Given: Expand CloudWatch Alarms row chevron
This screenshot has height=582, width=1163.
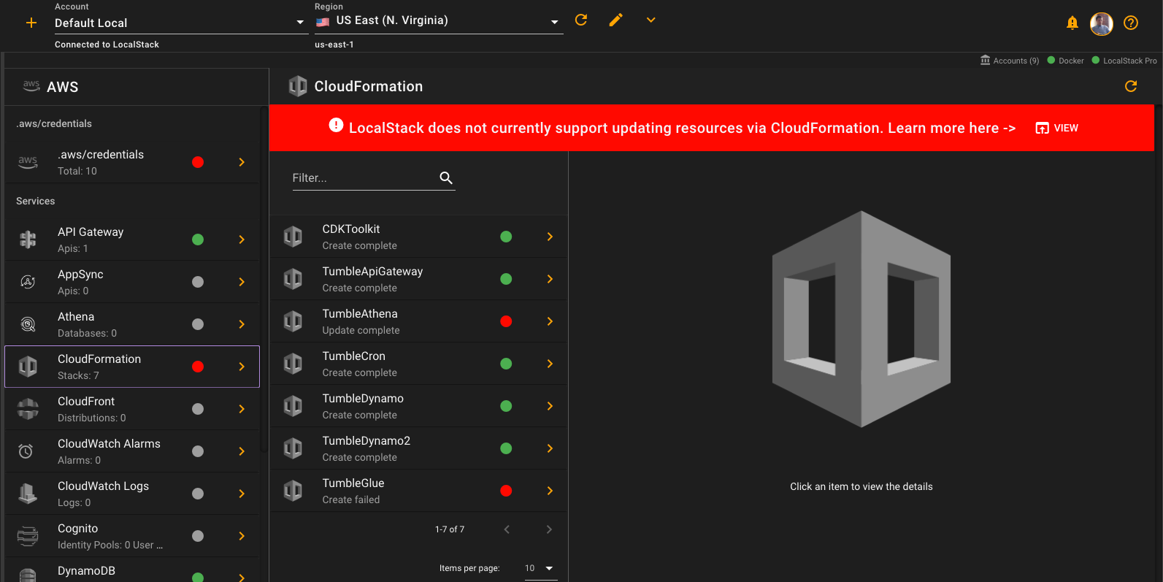Looking at the screenshot, I should [x=242, y=451].
